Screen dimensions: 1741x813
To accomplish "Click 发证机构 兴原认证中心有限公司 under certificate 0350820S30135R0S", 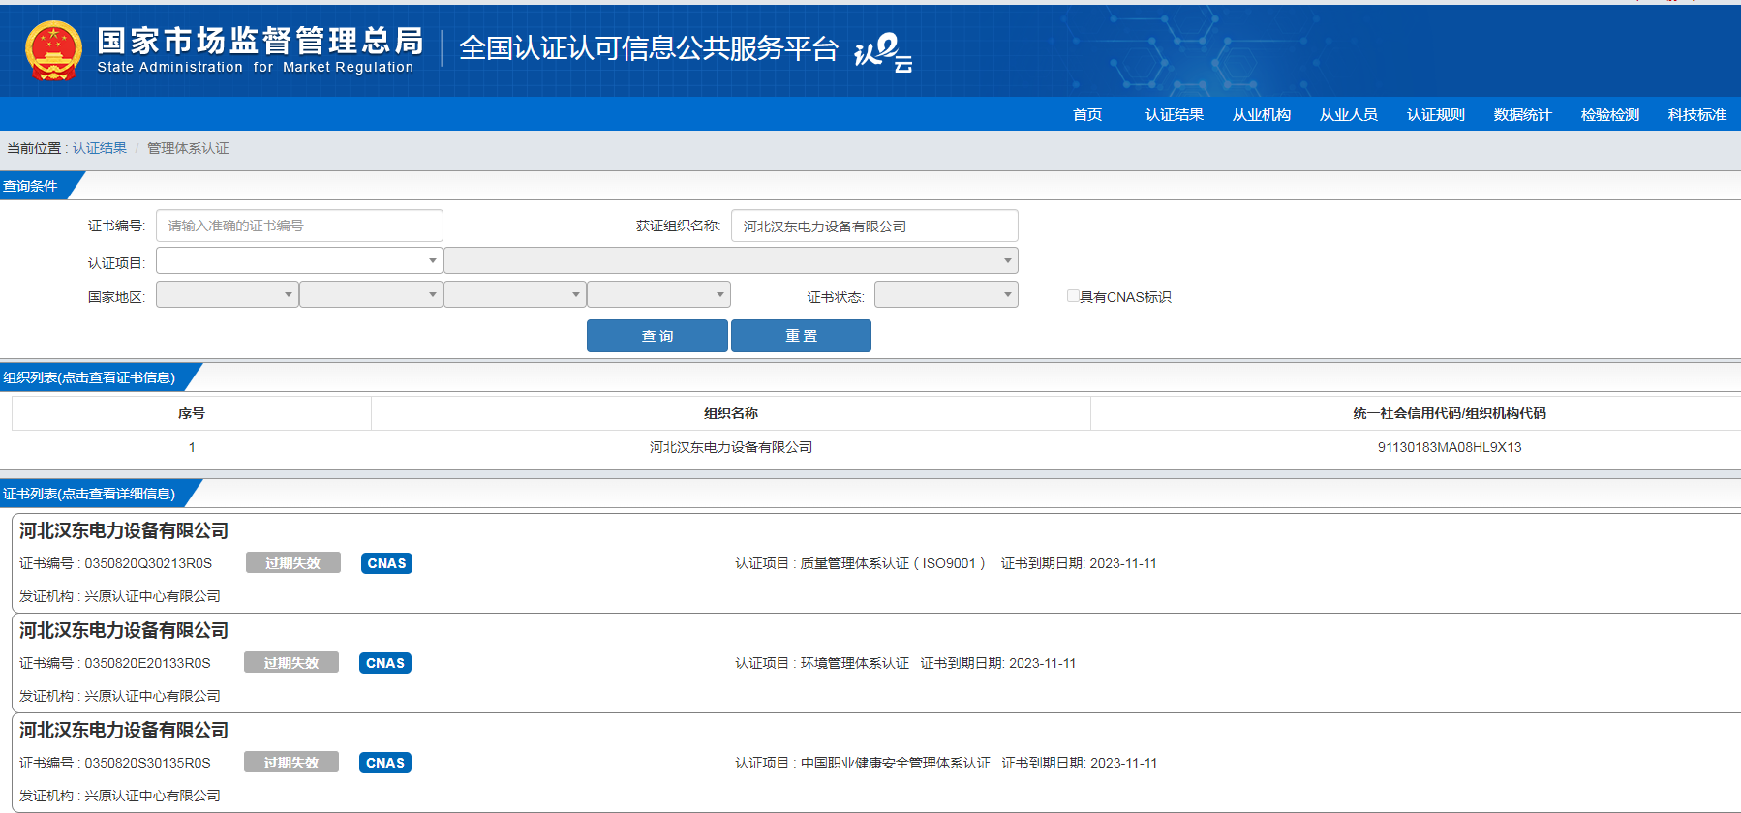I will pyautogui.click(x=120, y=796).
